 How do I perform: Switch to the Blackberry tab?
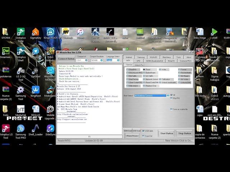tap(167, 57)
